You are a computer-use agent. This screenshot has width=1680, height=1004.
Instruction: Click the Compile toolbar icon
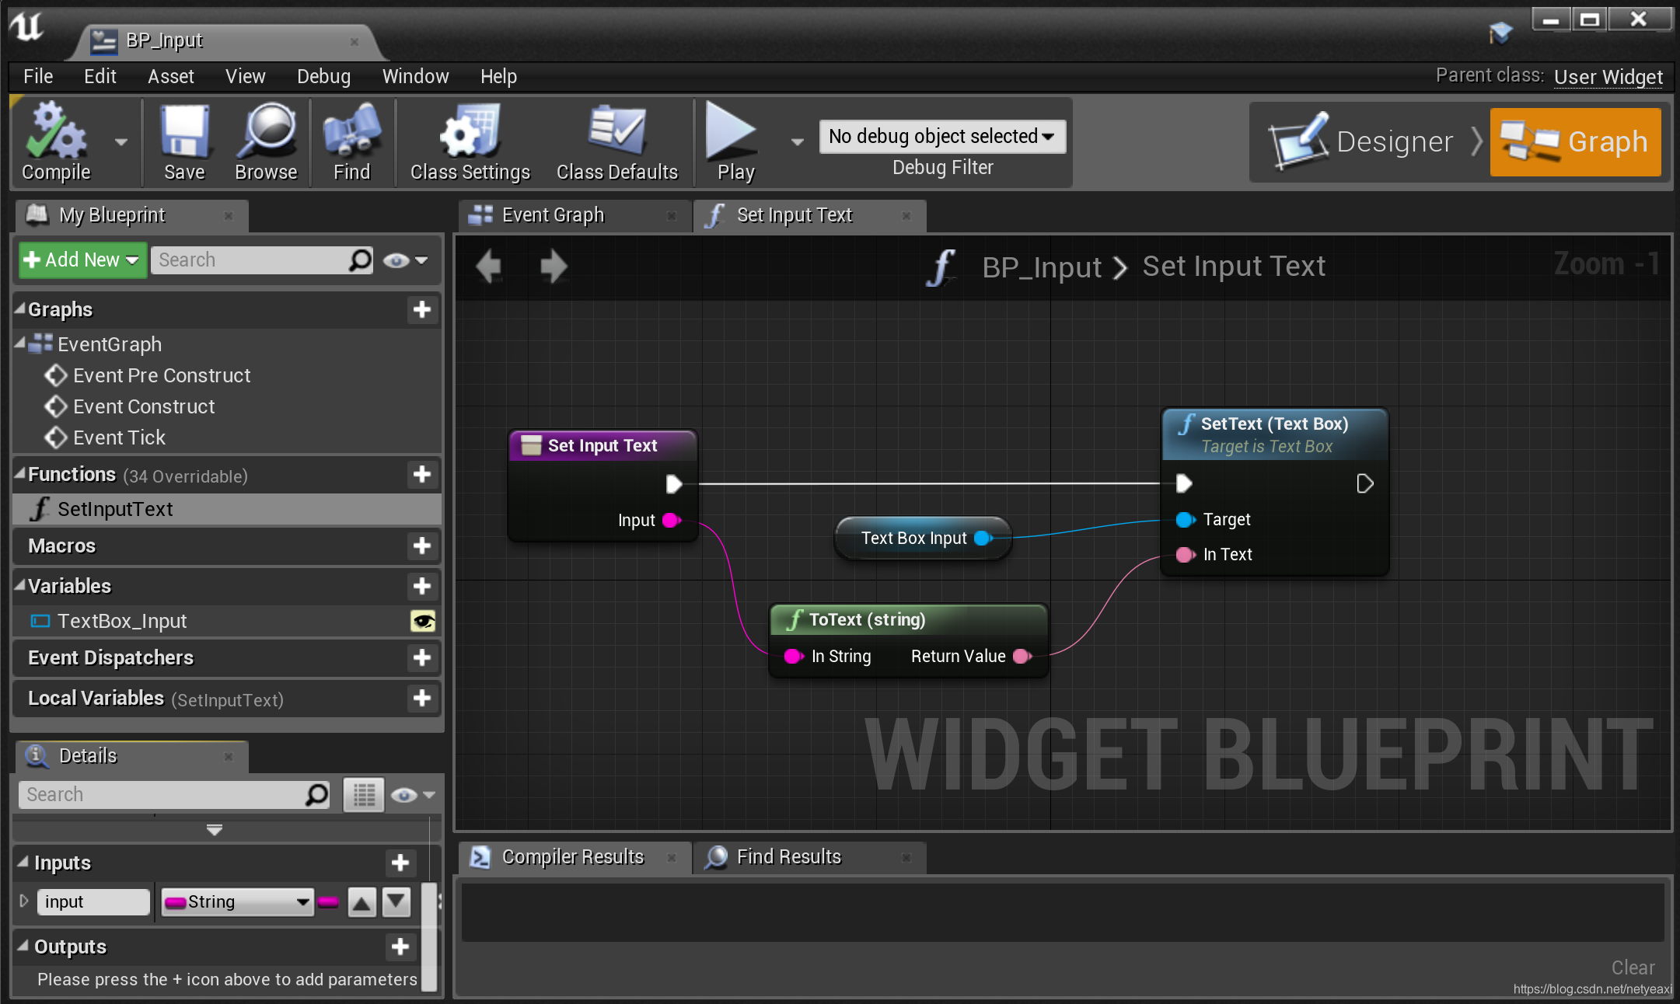56,142
